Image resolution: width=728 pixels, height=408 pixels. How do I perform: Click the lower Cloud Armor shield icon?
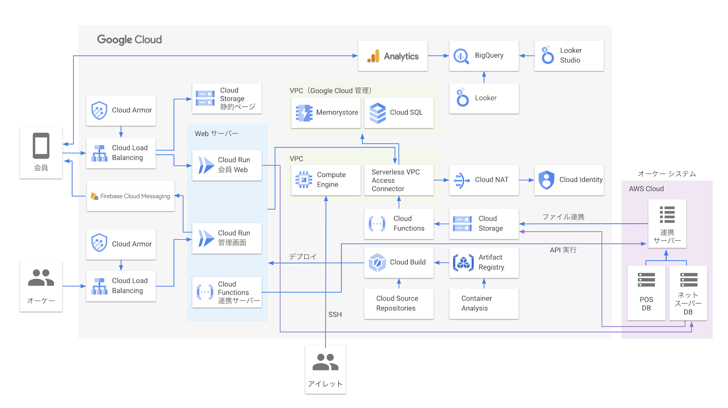click(x=99, y=243)
